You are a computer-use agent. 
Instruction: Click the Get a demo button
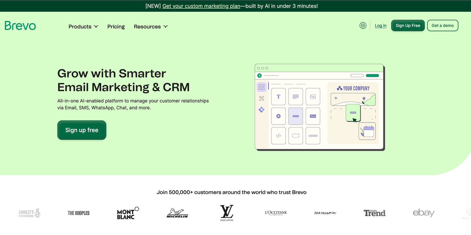(442, 25)
